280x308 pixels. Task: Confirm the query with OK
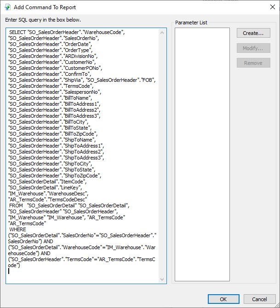223,299
